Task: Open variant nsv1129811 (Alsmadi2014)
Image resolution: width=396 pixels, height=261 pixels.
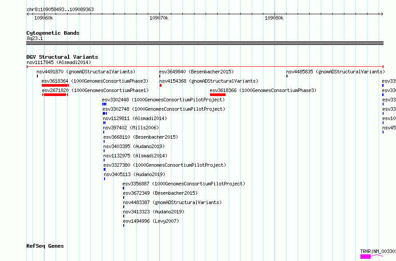Action: pos(135,118)
